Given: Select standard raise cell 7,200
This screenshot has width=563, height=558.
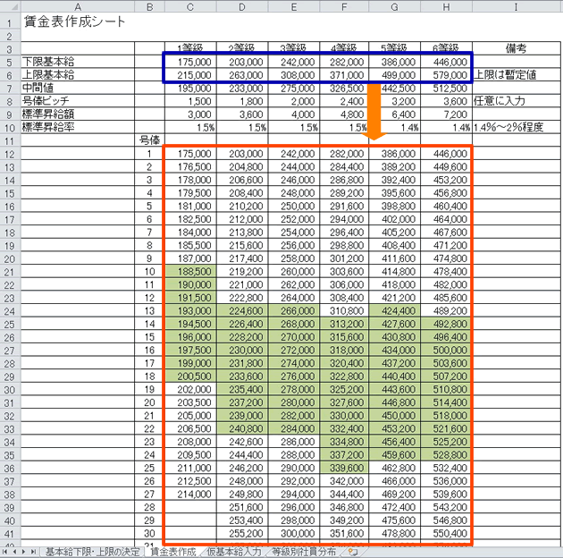Looking at the screenshot, I should pyautogui.click(x=446, y=114).
